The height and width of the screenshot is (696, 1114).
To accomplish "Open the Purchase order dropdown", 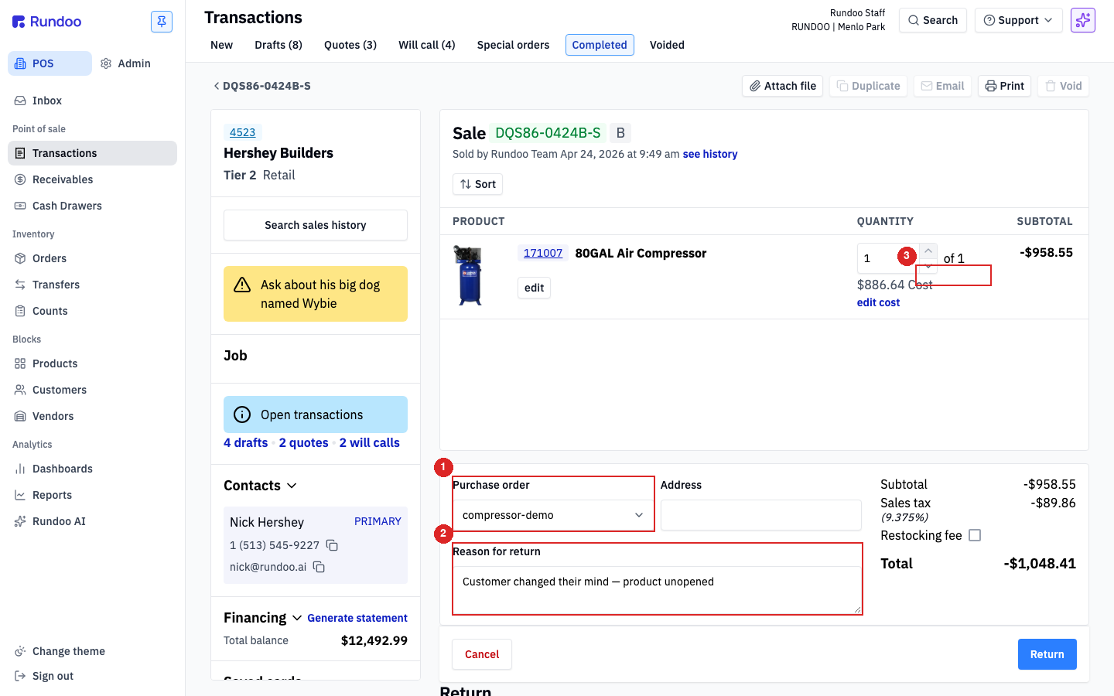I will click(553, 515).
